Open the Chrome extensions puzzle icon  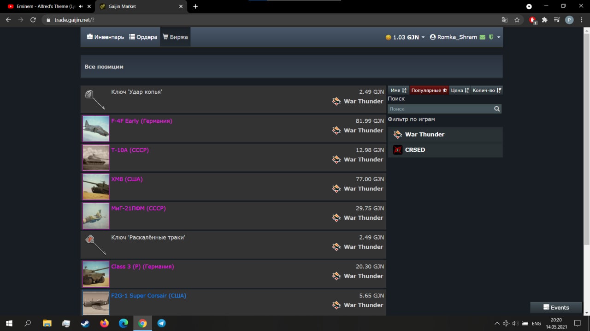[544, 20]
